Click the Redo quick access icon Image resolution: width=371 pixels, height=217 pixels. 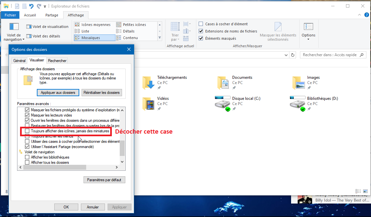click(x=39, y=6)
